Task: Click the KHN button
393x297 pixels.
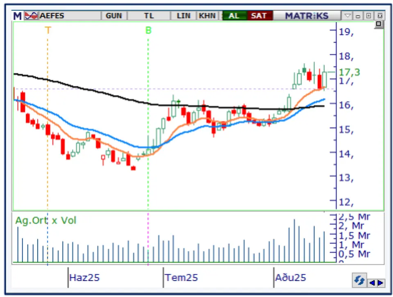Action: pos(207,16)
